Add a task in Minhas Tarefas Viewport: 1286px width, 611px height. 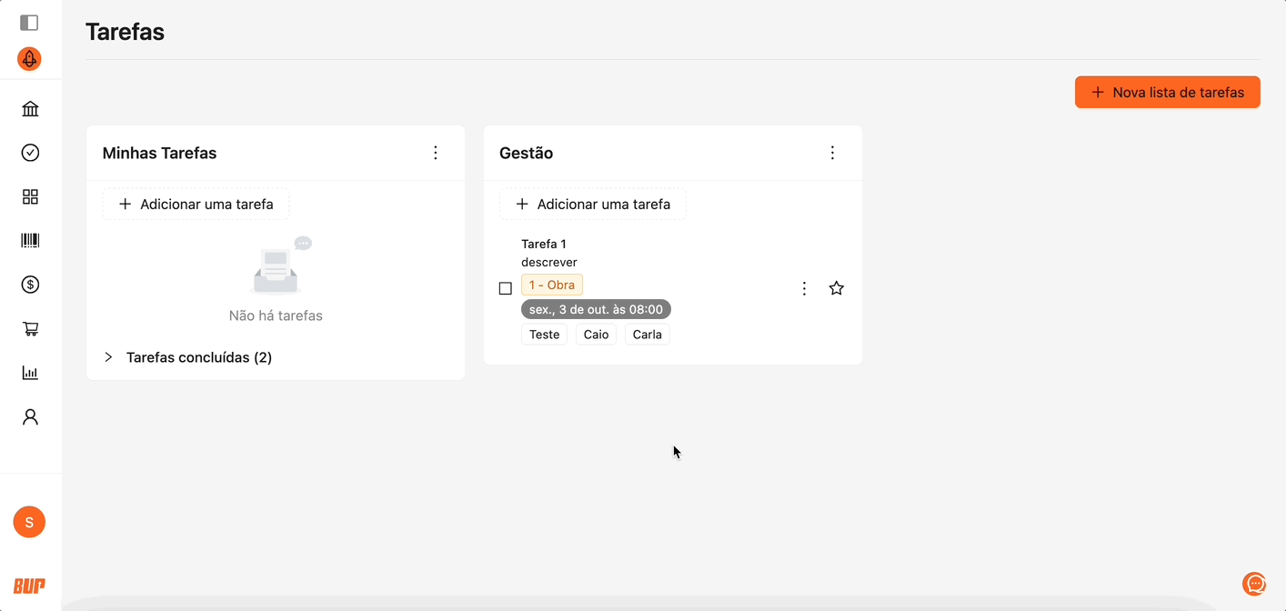(196, 205)
